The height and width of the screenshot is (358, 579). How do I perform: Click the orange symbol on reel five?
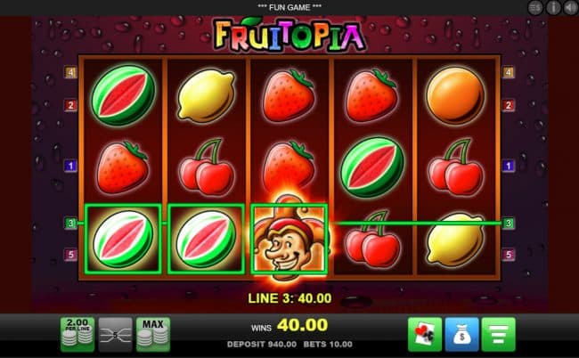[455, 95]
